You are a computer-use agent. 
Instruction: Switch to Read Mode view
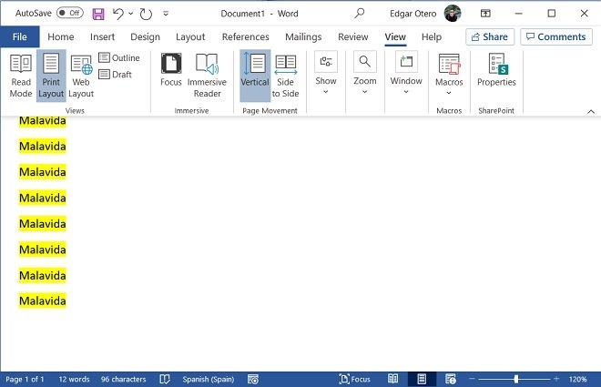pos(21,76)
